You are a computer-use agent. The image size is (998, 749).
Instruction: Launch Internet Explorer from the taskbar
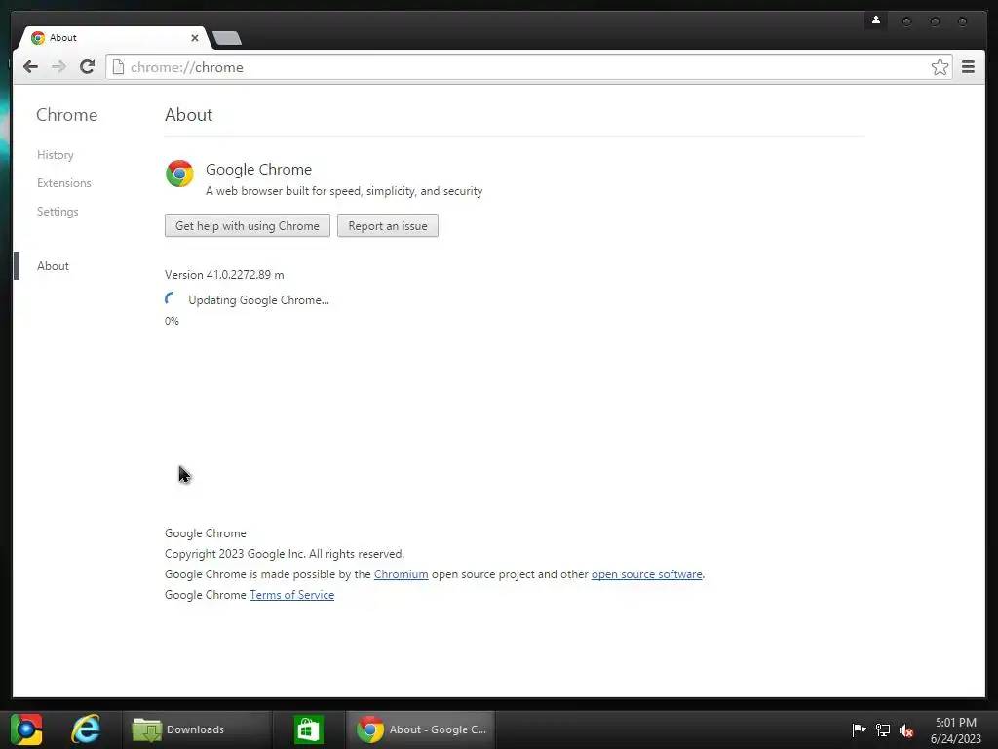[86, 729]
